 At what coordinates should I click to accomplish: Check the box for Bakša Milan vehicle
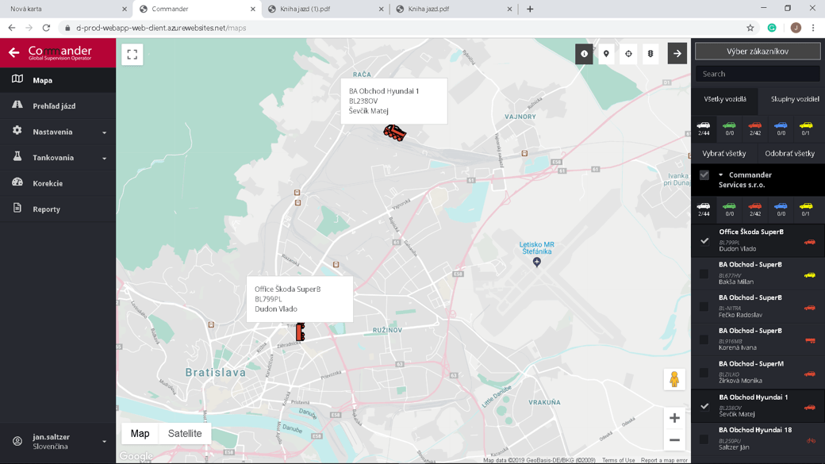[x=704, y=274]
